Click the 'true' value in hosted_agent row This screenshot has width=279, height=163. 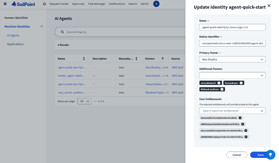(x=121, y=76)
